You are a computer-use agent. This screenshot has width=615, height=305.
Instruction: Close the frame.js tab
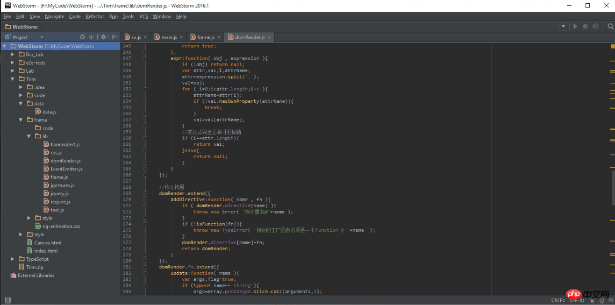coord(219,37)
